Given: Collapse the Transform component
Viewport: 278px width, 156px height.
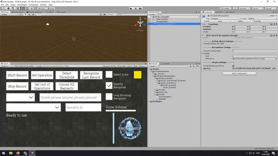Looking at the screenshot, I should pos(203,24).
